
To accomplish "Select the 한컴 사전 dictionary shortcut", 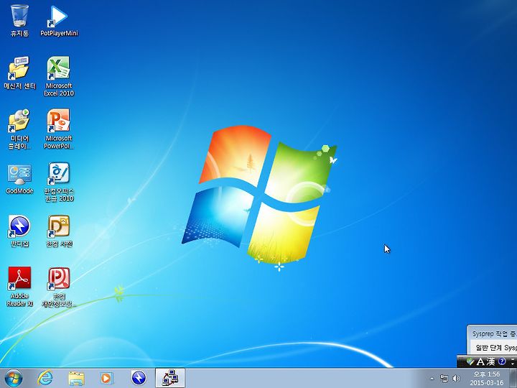I will (x=59, y=231).
